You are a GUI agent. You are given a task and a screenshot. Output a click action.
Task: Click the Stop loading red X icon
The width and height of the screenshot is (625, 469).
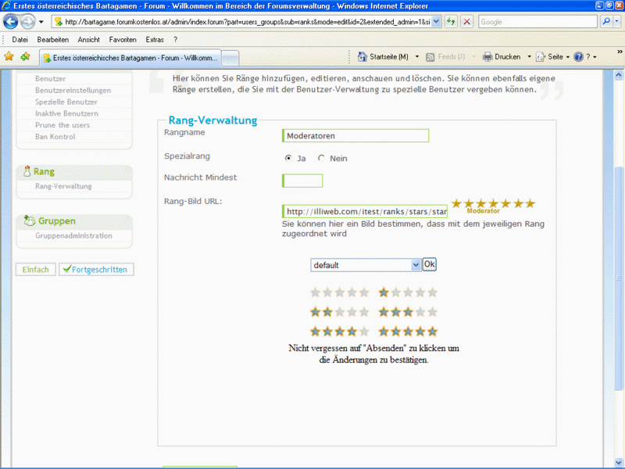pyautogui.click(x=466, y=22)
